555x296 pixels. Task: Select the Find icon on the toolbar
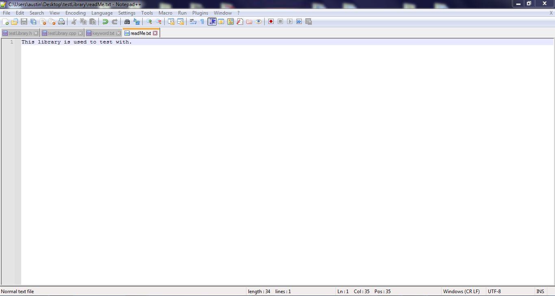(x=126, y=22)
